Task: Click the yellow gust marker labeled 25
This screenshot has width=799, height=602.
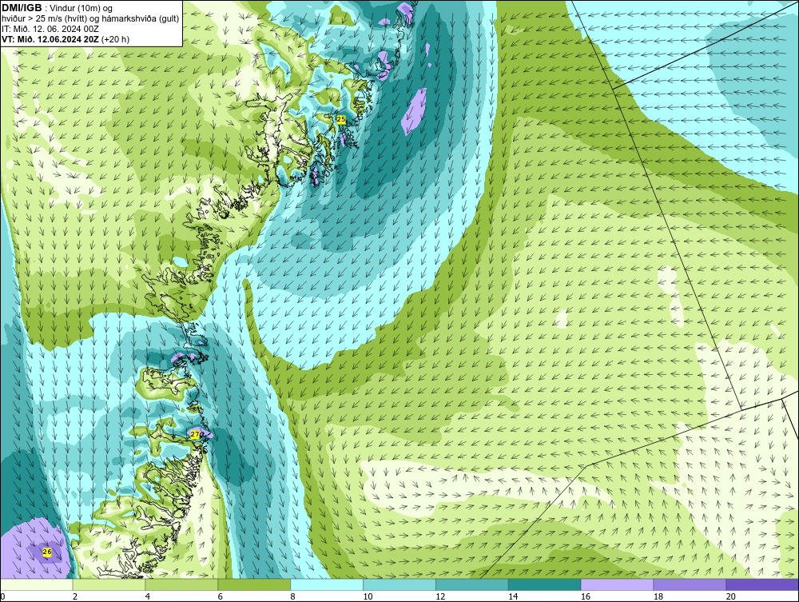Action: (341, 119)
